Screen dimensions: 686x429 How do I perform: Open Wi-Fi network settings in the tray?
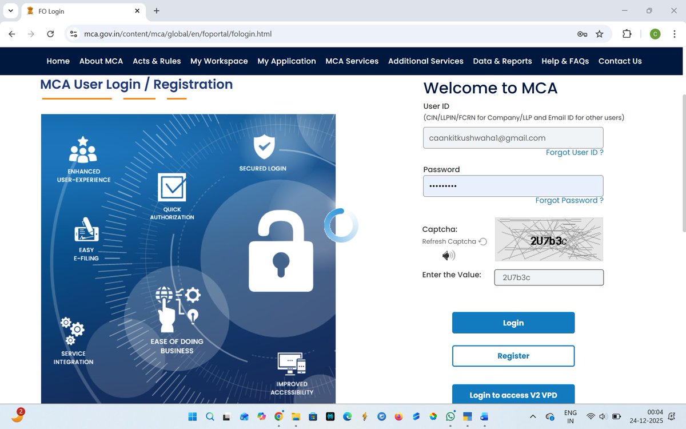click(x=591, y=416)
